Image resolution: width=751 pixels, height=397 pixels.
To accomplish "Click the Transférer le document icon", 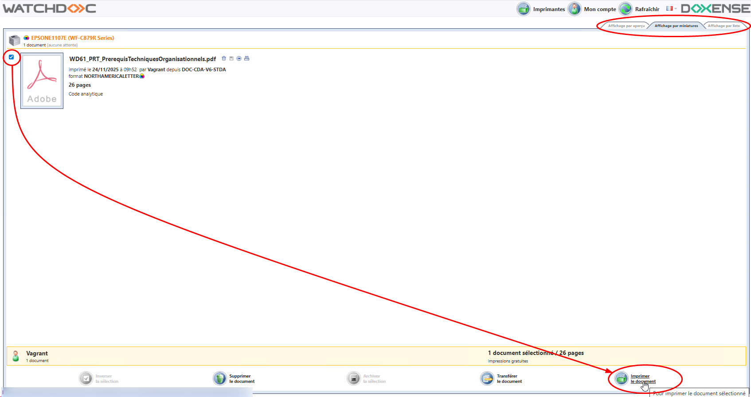I will tap(487, 378).
